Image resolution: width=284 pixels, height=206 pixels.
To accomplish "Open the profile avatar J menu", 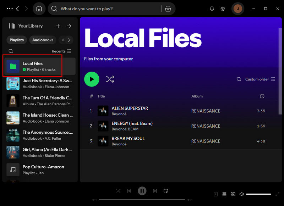I will (238, 9).
